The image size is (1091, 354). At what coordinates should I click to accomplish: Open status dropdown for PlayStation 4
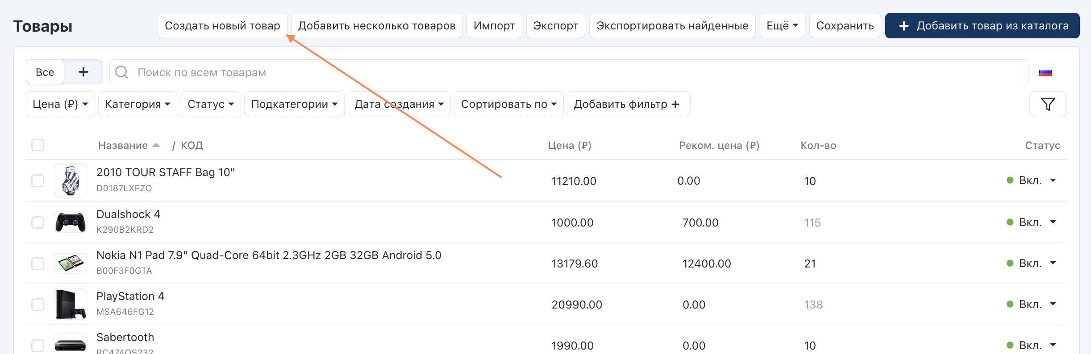pos(1053,304)
